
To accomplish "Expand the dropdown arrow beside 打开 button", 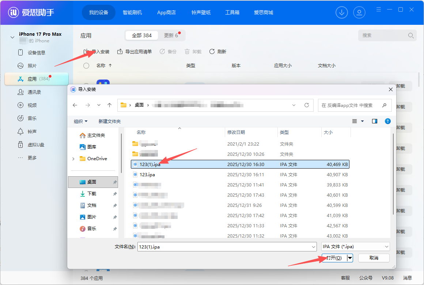I will click(350, 258).
